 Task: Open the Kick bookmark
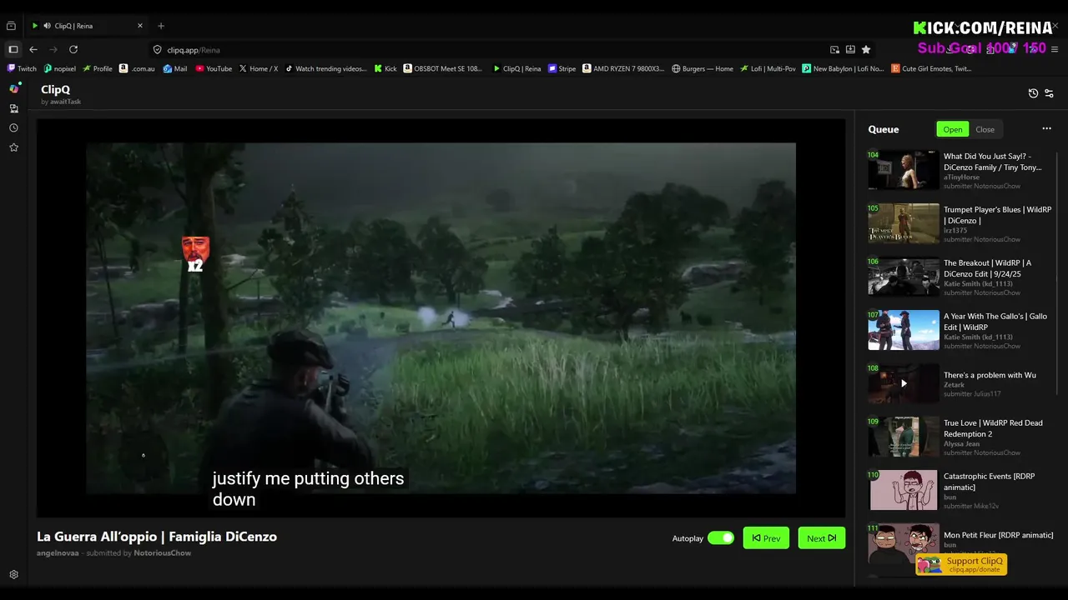tap(385, 68)
